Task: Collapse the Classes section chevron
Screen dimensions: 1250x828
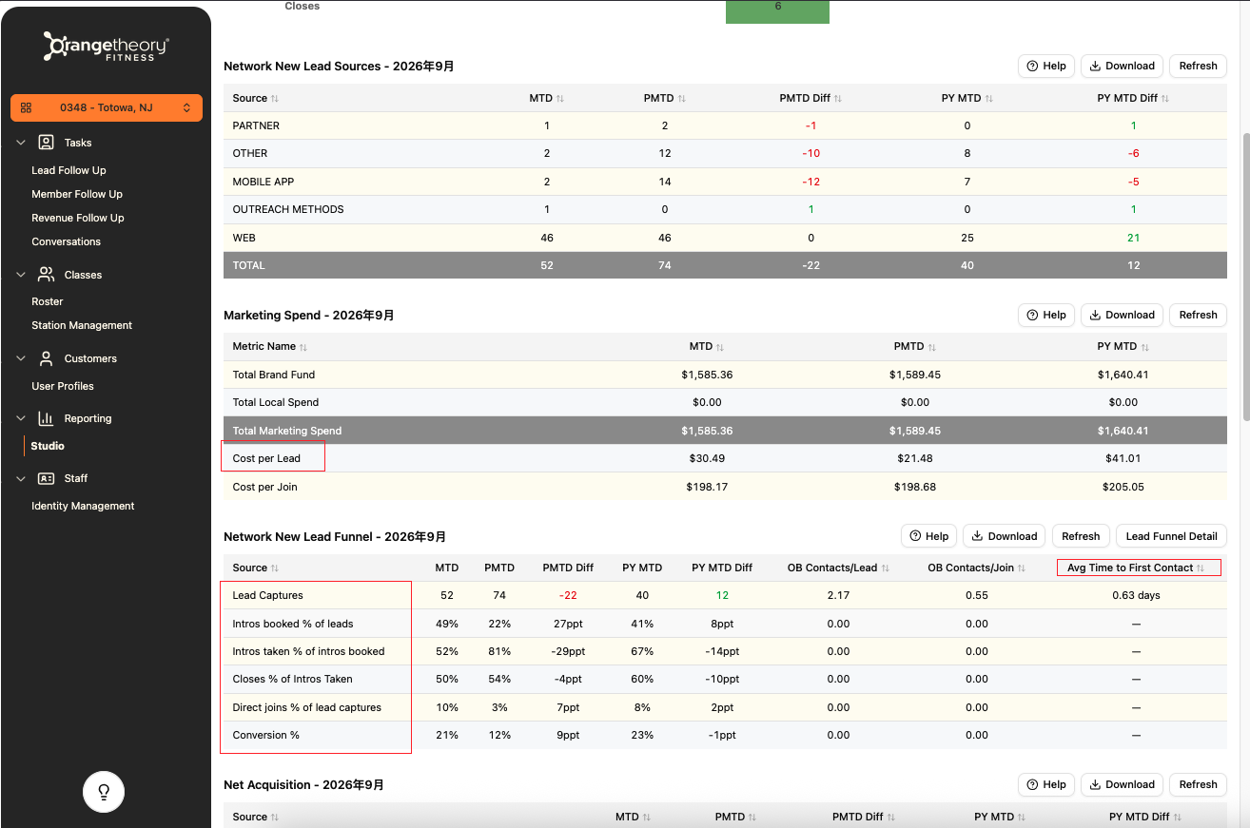Action: (x=21, y=275)
